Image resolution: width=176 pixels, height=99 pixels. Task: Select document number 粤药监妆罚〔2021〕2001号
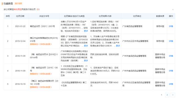tap(42, 26)
